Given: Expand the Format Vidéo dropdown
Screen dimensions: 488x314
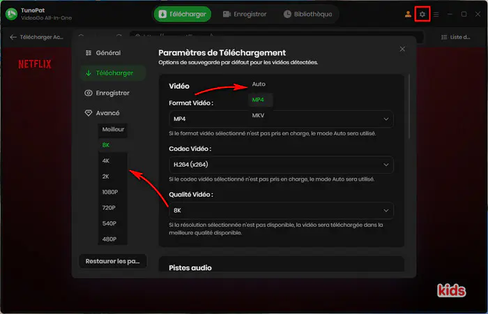Looking at the screenshot, I should click(281, 119).
